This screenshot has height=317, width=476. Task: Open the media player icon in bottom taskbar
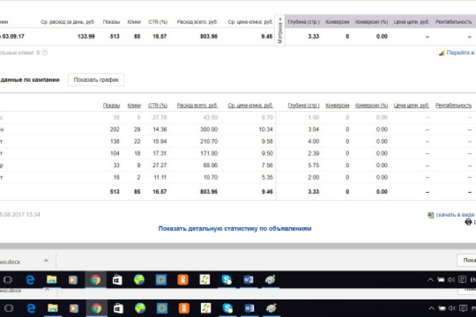coord(74,308)
